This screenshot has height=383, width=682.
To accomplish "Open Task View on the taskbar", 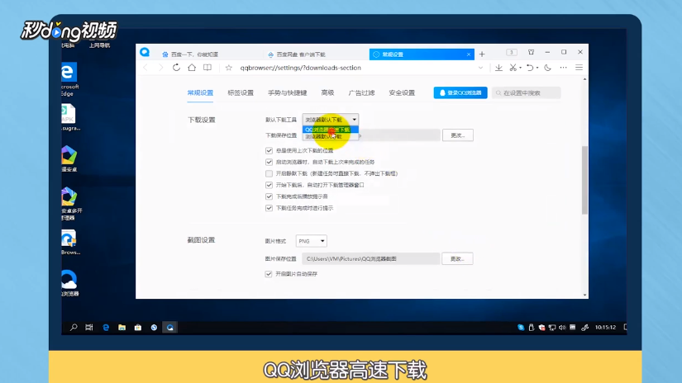I will pyautogui.click(x=89, y=328).
